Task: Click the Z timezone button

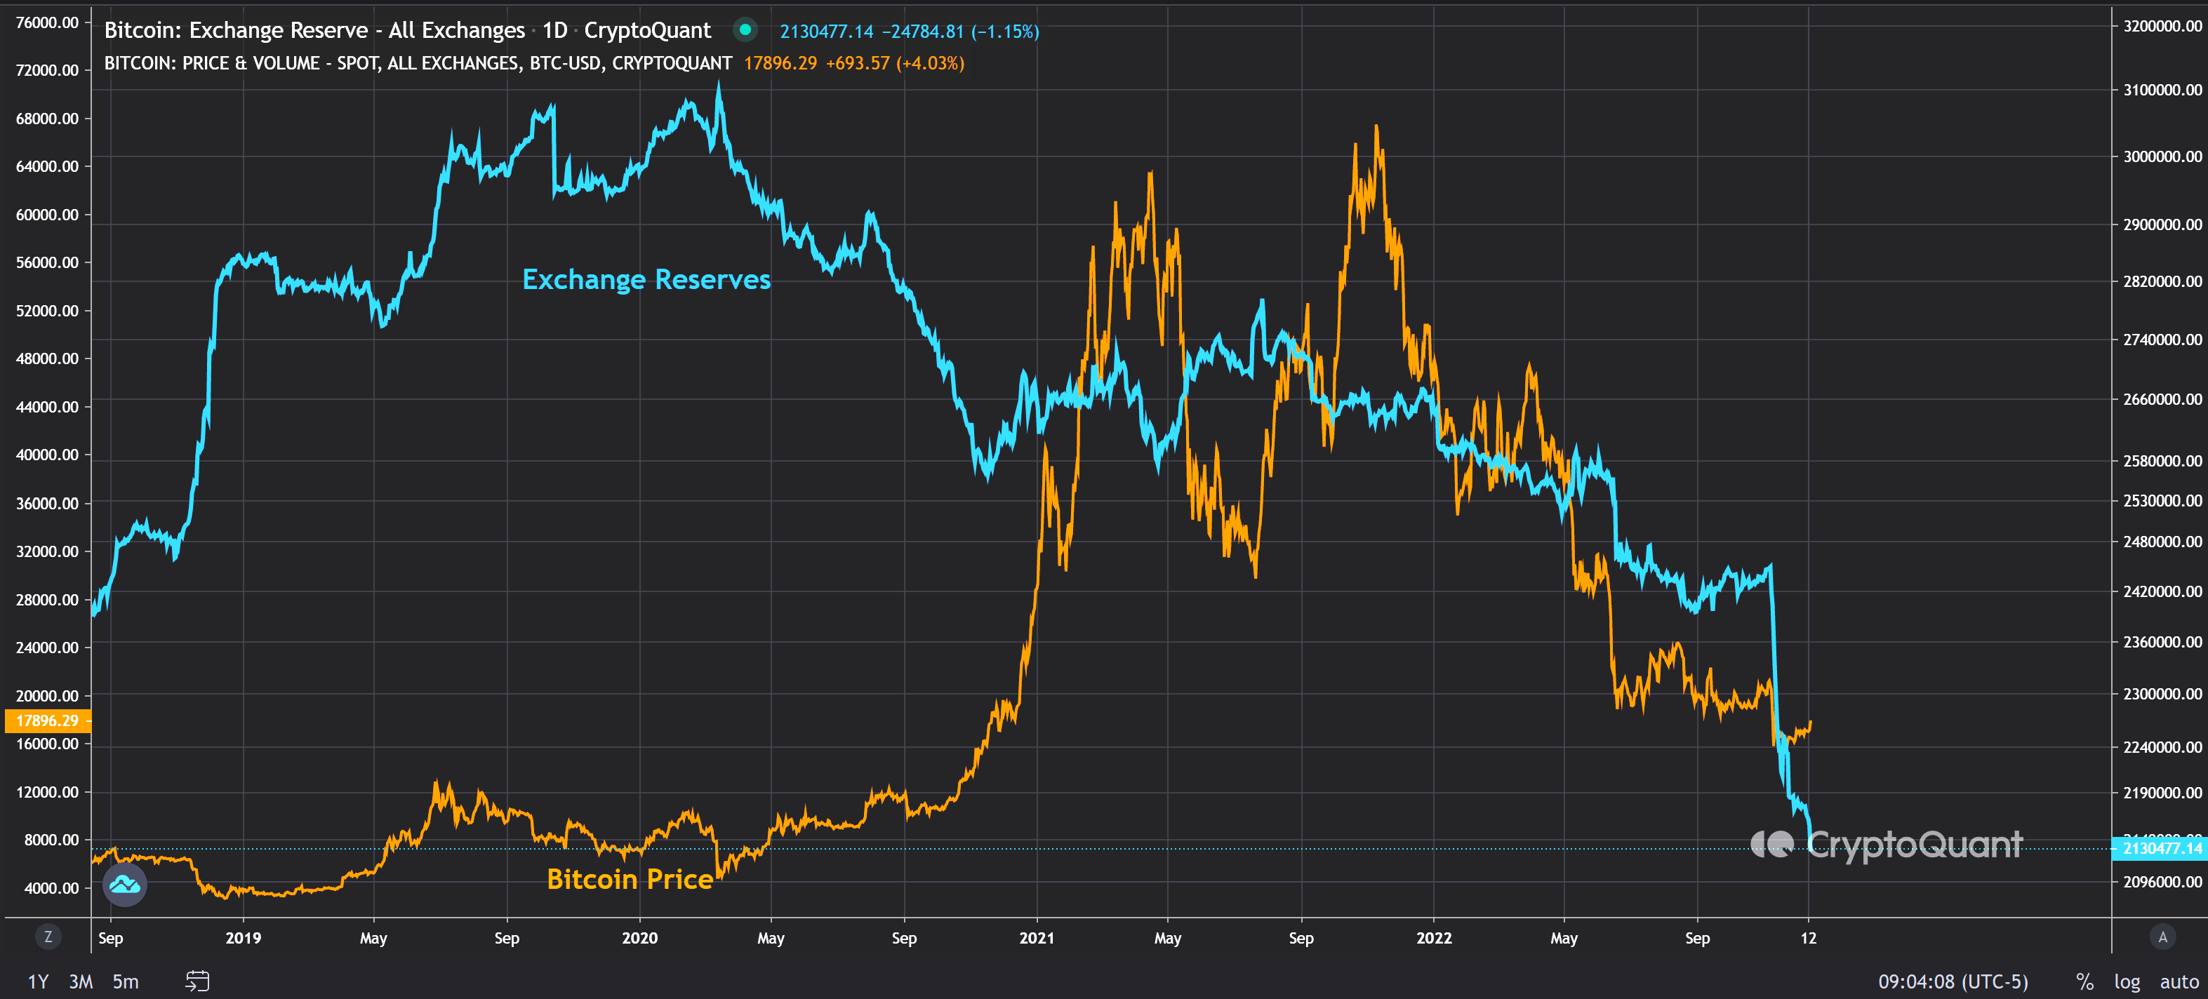Action: coord(48,937)
